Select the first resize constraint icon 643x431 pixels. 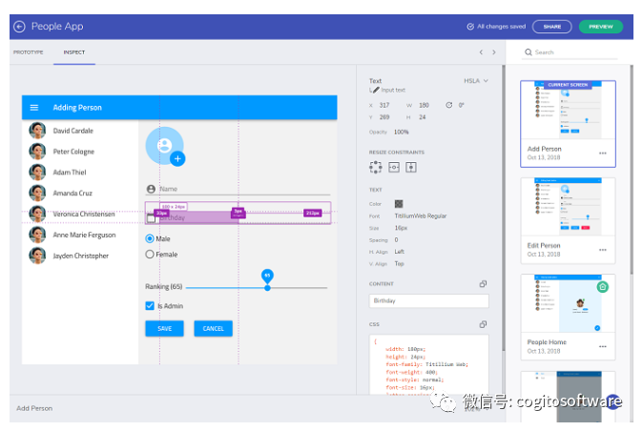coord(376,167)
